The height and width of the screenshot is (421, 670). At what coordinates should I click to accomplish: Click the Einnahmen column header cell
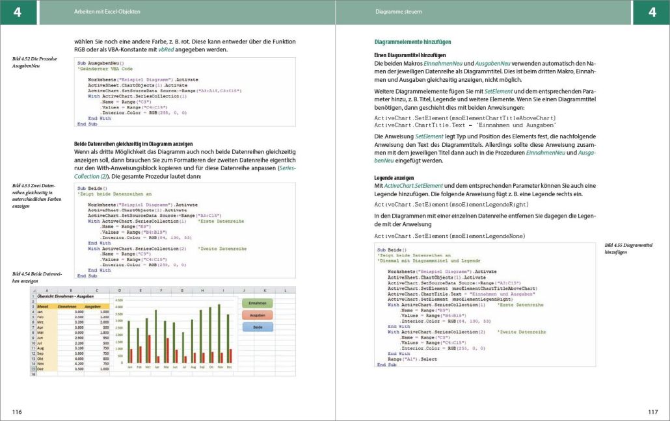pos(67,307)
